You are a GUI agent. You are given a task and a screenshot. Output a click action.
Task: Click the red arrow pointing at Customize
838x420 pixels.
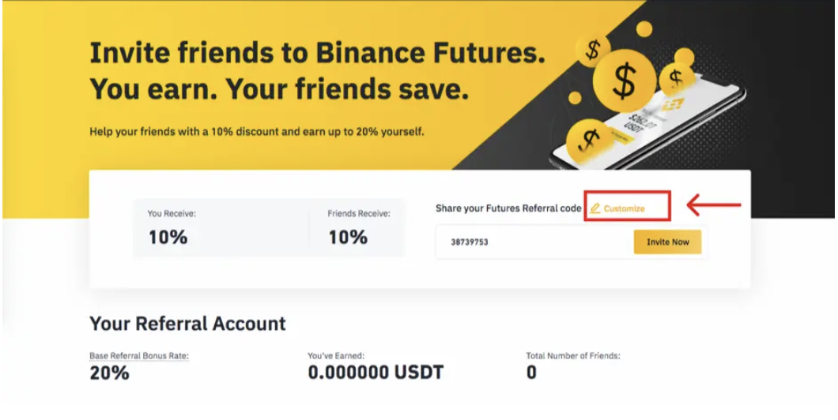tap(713, 206)
